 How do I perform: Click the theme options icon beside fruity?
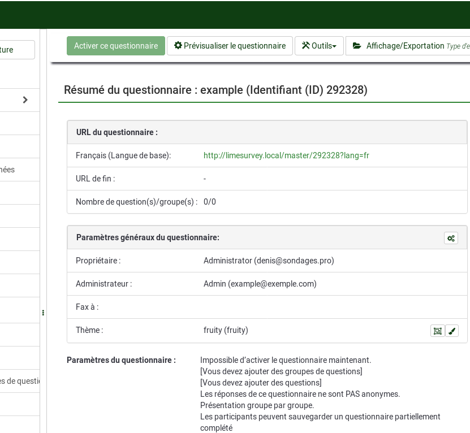(437, 331)
